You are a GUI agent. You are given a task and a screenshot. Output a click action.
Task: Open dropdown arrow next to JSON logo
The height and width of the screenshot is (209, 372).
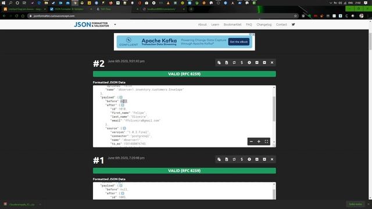(x=115, y=24)
